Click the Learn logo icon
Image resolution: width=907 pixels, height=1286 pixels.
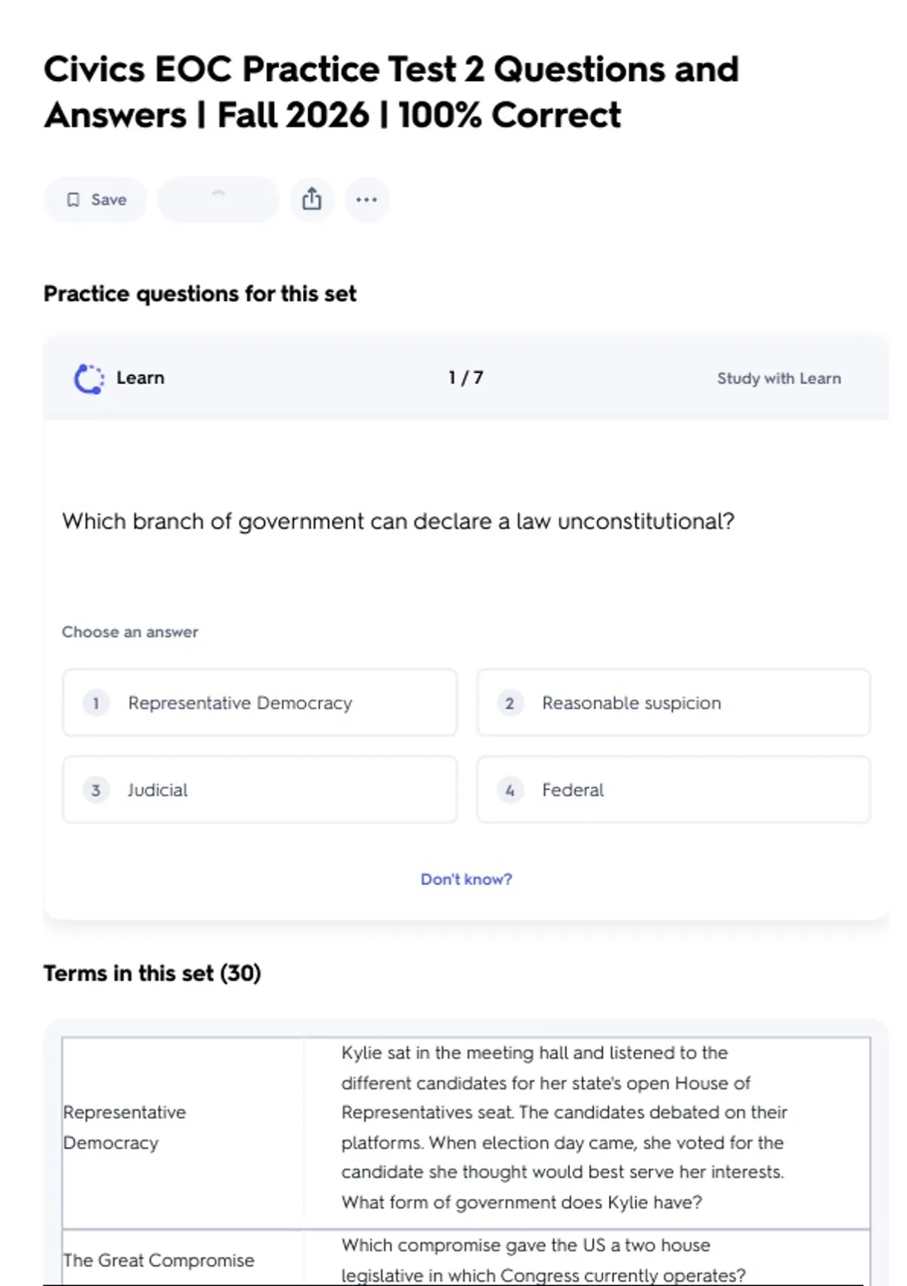pos(88,379)
